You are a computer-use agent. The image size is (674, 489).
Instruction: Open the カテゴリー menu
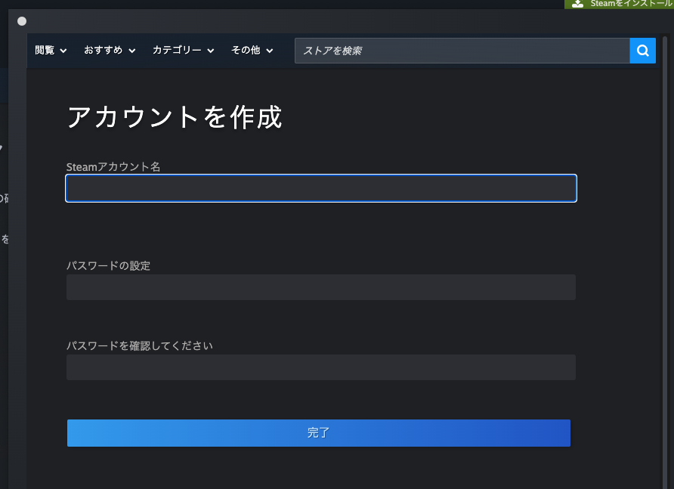click(x=177, y=51)
